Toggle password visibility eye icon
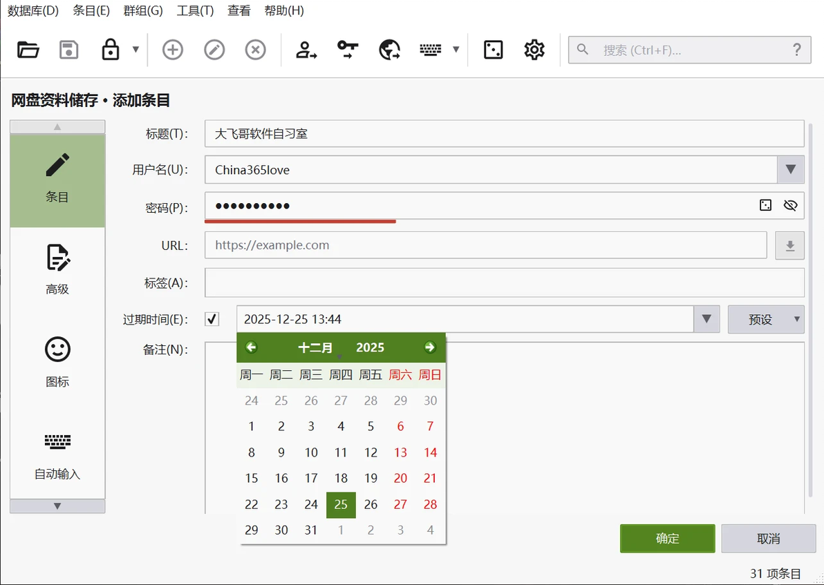This screenshot has width=824, height=585. pyautogui.click(x=790, y=205)
